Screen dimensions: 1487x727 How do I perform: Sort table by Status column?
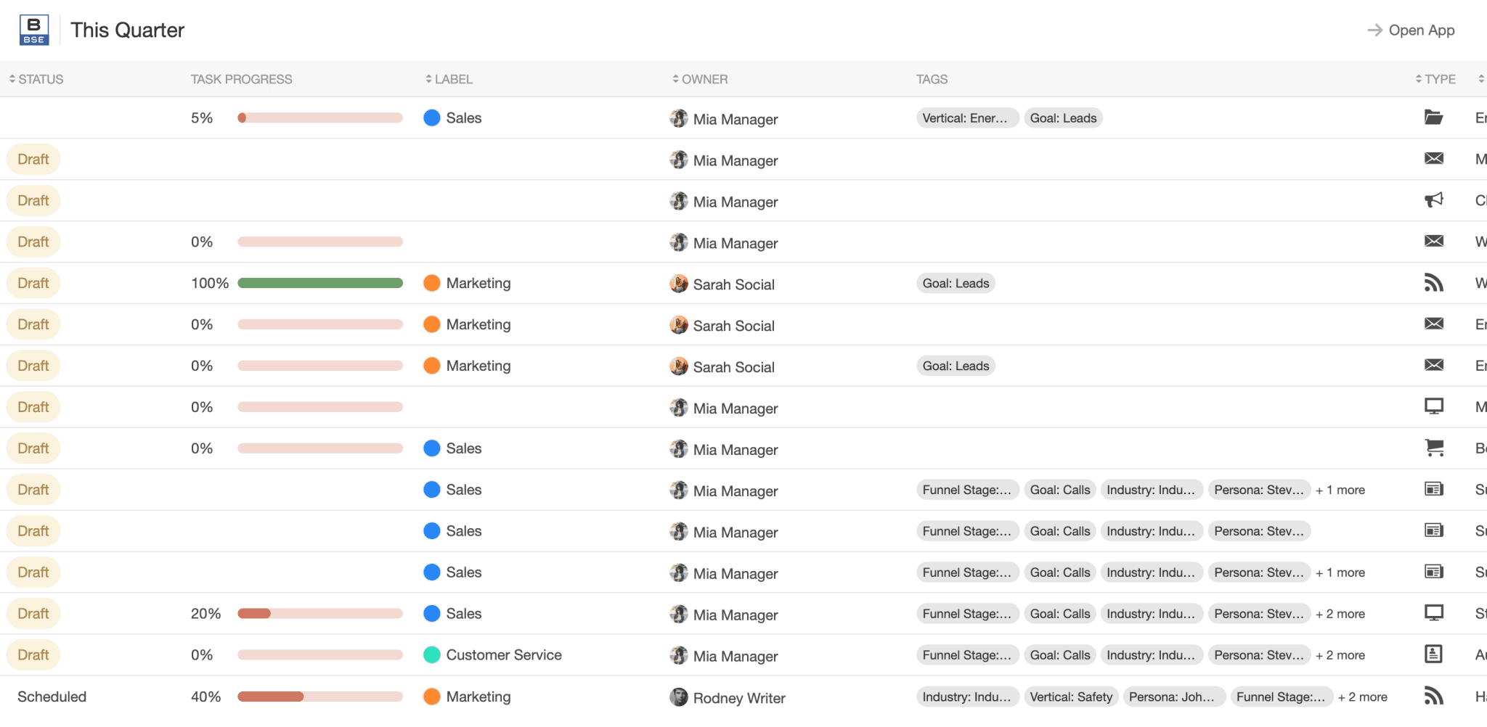click(x=36, y=79)
